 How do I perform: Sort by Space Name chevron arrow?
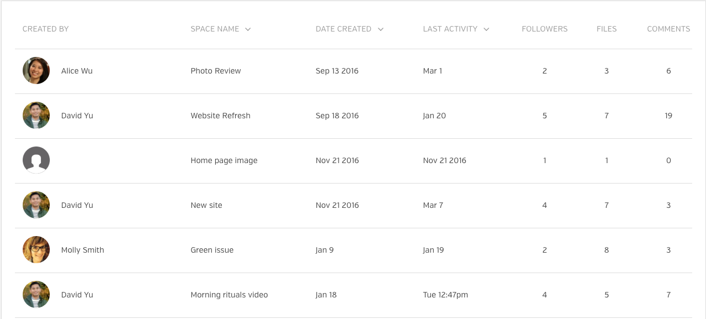click(248, 29)
